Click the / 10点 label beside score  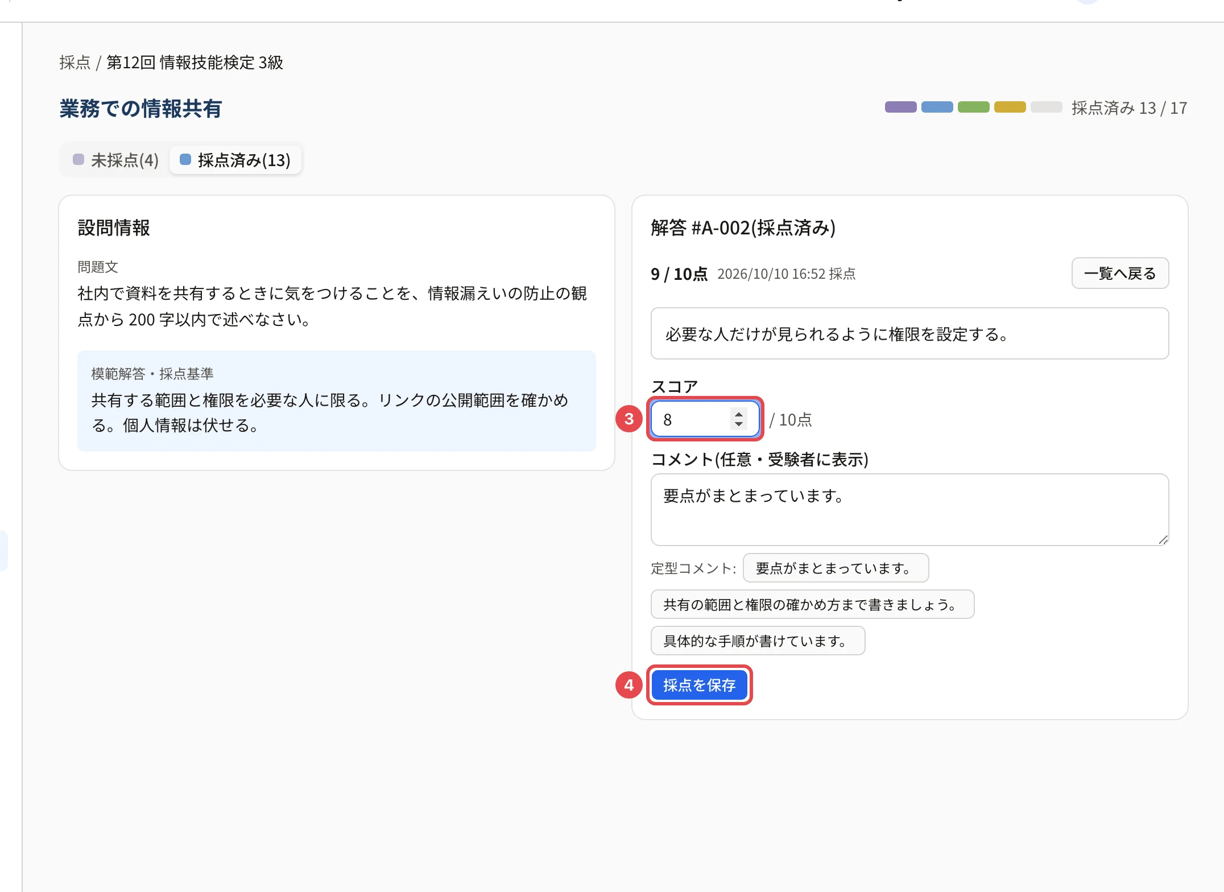791,420
